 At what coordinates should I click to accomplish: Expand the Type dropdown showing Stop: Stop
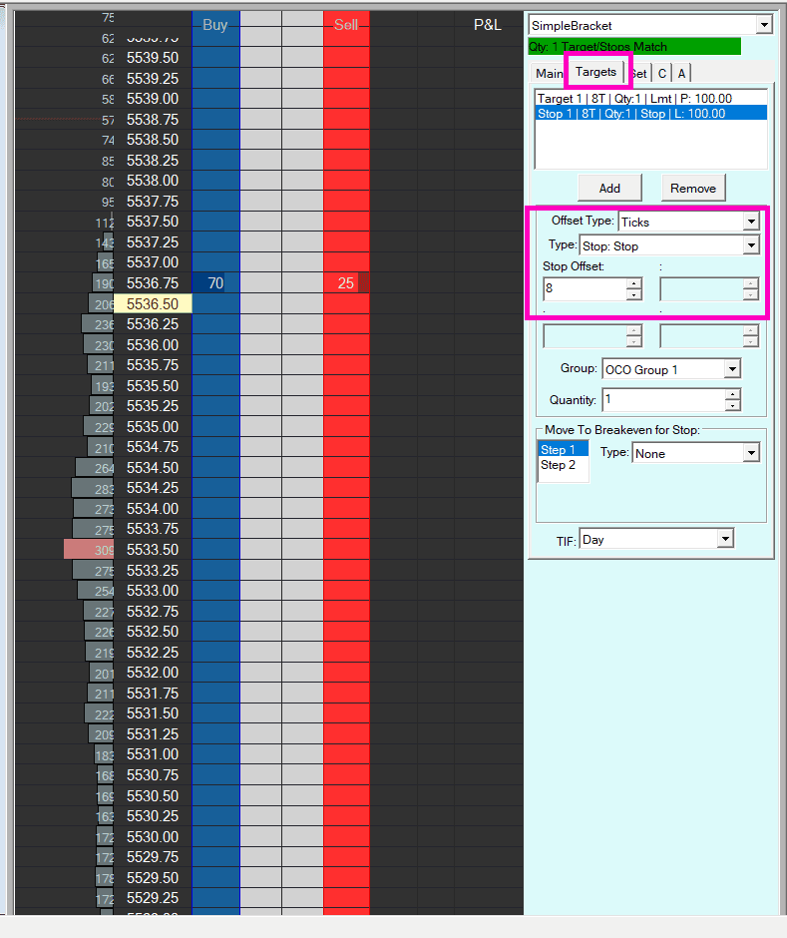tap(751, 245)
